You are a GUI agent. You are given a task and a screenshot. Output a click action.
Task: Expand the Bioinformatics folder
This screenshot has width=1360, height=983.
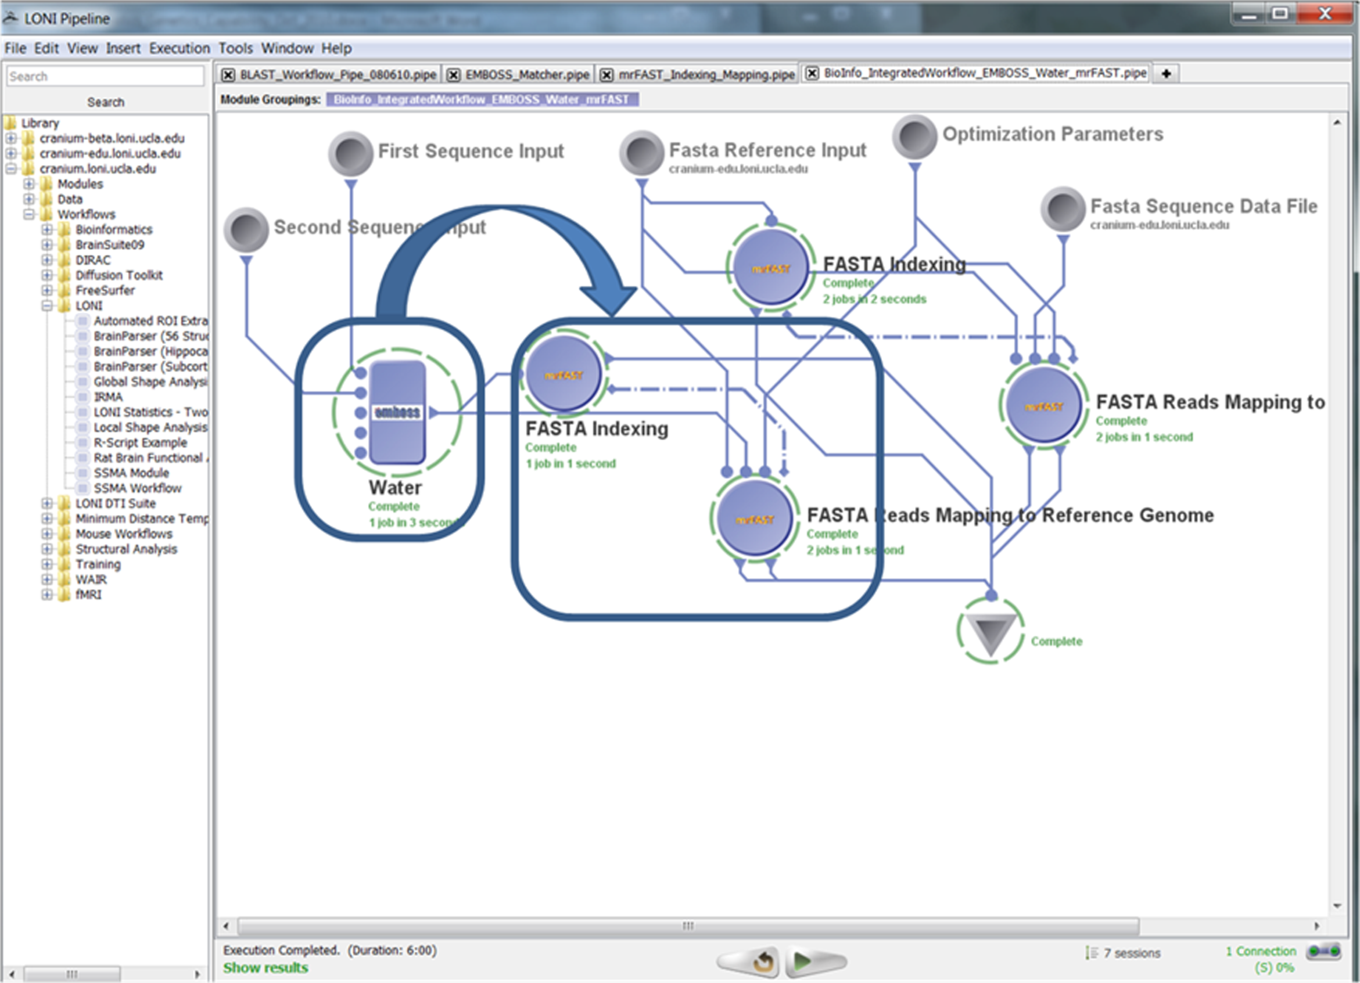tap(47, 229)
